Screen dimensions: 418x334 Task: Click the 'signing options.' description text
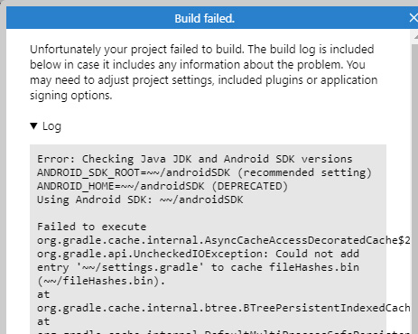71,96
